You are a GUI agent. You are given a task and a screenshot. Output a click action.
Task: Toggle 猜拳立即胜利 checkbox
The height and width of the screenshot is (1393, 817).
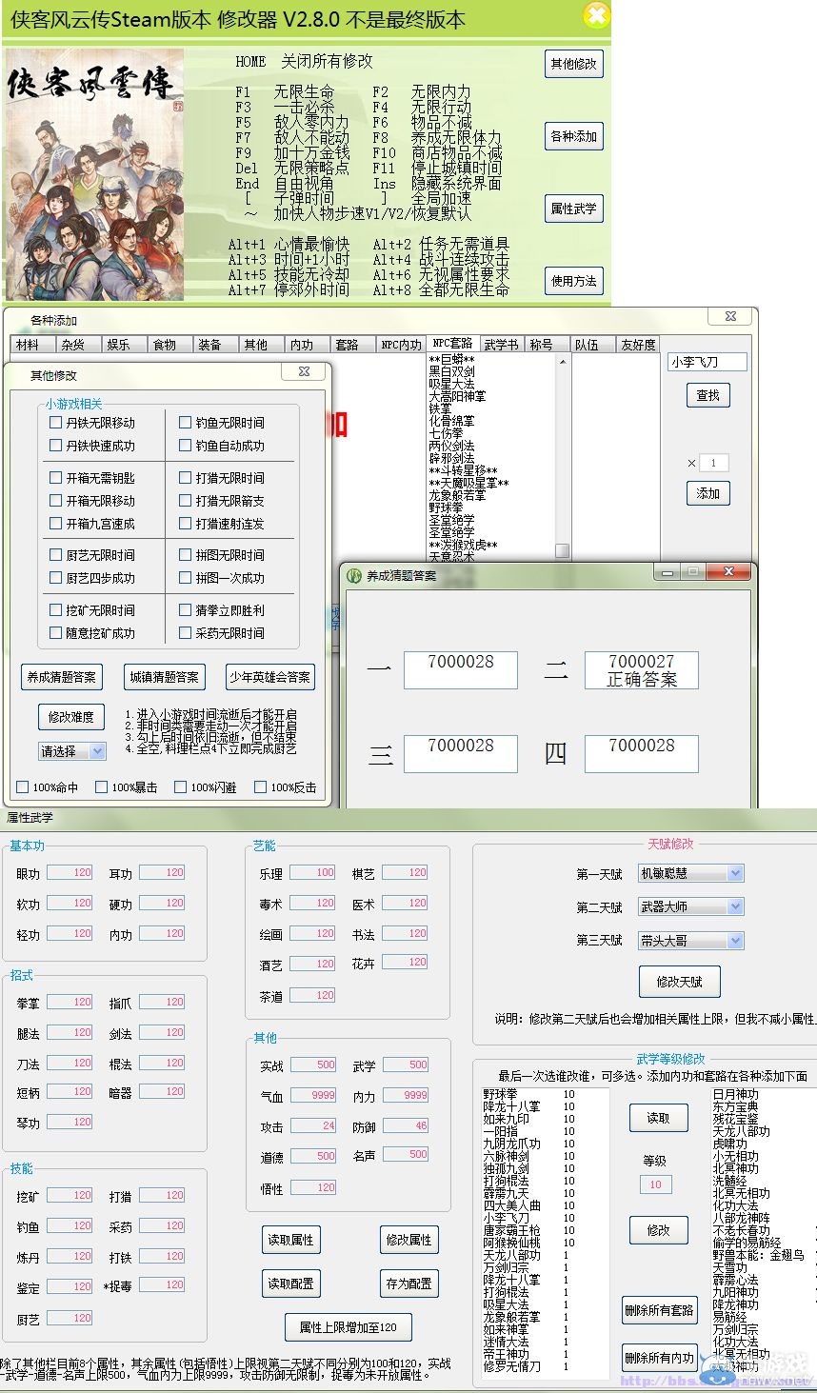222,610
